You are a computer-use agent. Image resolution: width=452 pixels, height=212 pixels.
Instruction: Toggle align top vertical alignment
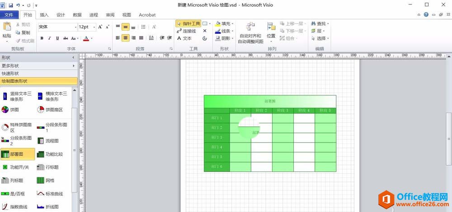tap(118, 27)
